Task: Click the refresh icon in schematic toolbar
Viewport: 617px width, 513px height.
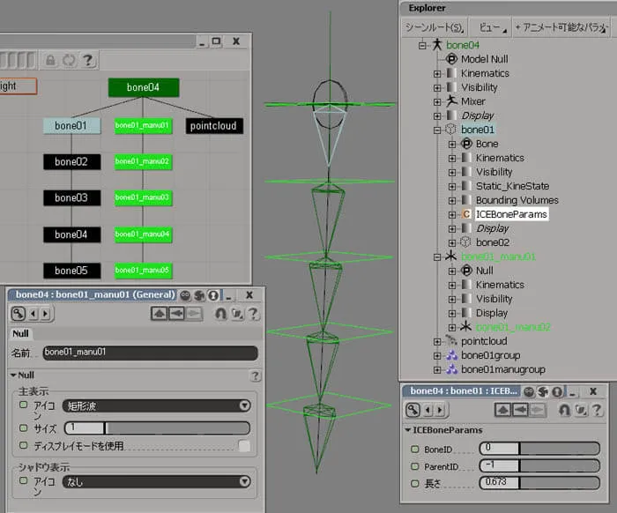Action: pyautogui.click(x=70, y=60)
